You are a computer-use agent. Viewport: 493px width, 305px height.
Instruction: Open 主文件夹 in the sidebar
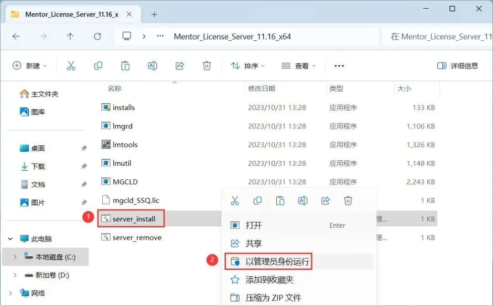pos(39,94)
